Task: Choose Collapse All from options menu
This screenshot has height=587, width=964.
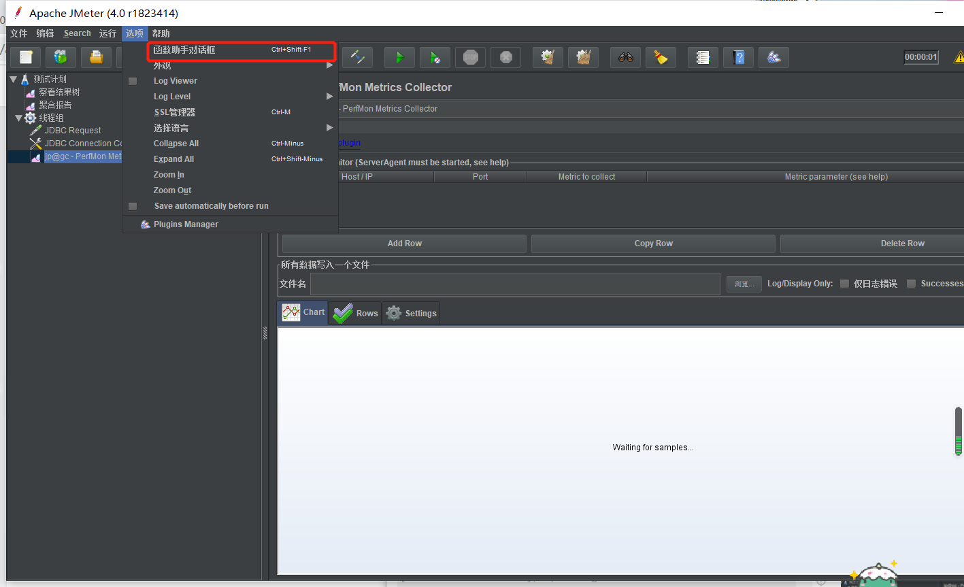Action: 230,144
